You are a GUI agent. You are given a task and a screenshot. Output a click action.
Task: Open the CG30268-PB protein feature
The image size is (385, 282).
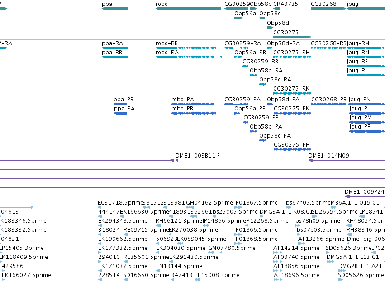tap(329, 104)
